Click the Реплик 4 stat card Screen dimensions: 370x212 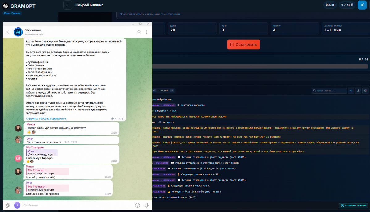click(x=295, y=28)
